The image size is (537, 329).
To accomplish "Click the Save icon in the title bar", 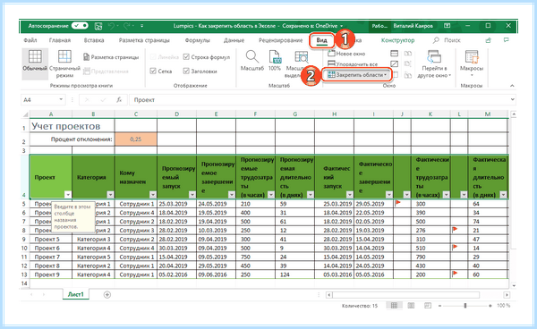I will coord(98,26).
